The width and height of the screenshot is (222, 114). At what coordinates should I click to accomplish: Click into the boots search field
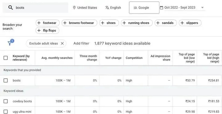click(x=35, y=8)
